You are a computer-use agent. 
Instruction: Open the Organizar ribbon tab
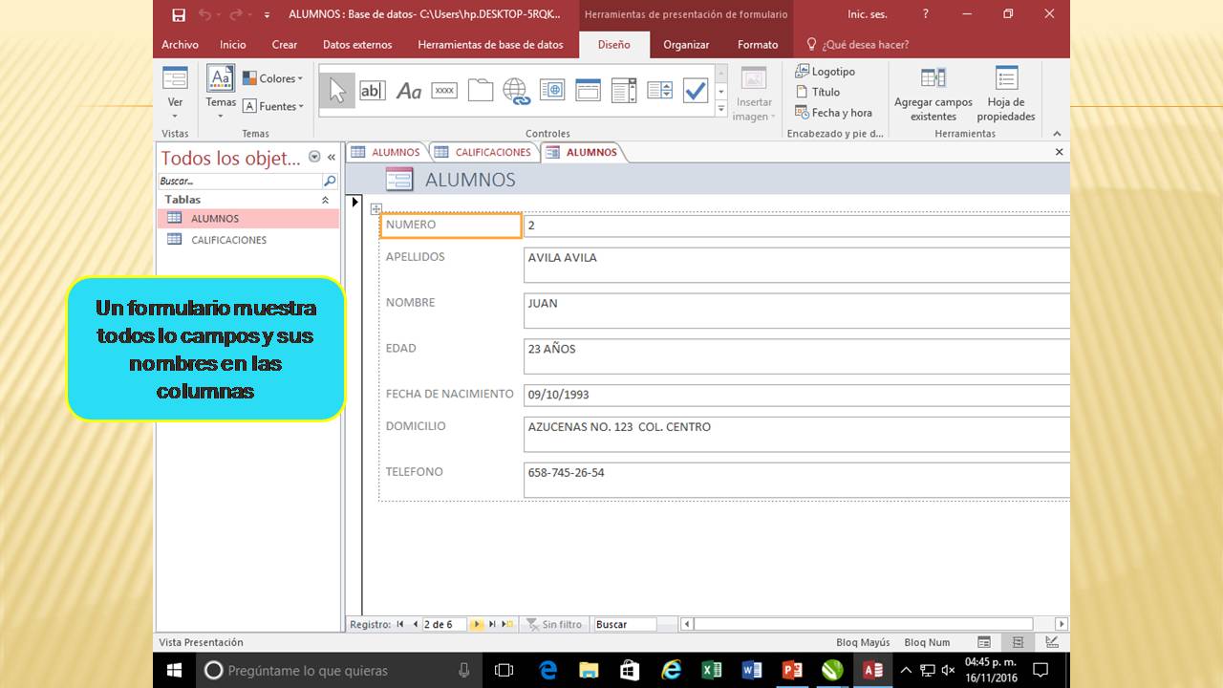click(x=688, y=45)
